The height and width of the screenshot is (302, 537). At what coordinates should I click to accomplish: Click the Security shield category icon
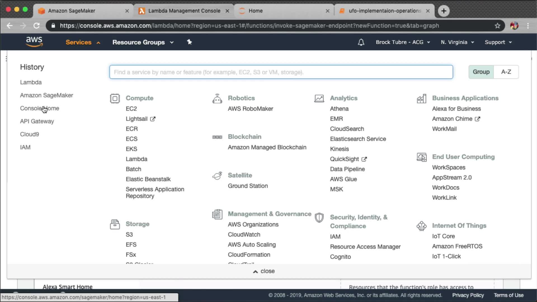[319, 218]
